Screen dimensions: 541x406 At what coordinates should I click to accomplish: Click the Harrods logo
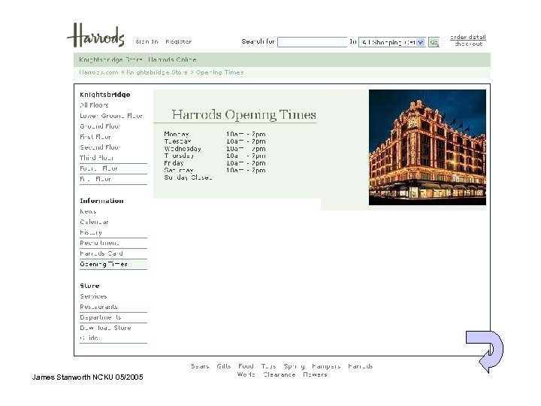point(95,35)
